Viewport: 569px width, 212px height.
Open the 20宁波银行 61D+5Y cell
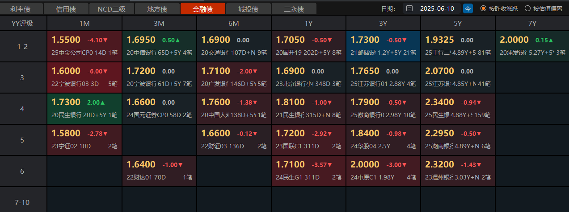pos(159,77)
